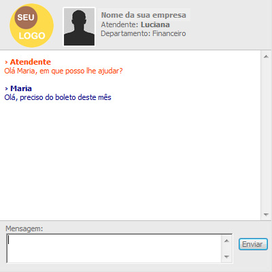
Task: Click the chat vertical scrollbar track
Action: pos(266,135)
